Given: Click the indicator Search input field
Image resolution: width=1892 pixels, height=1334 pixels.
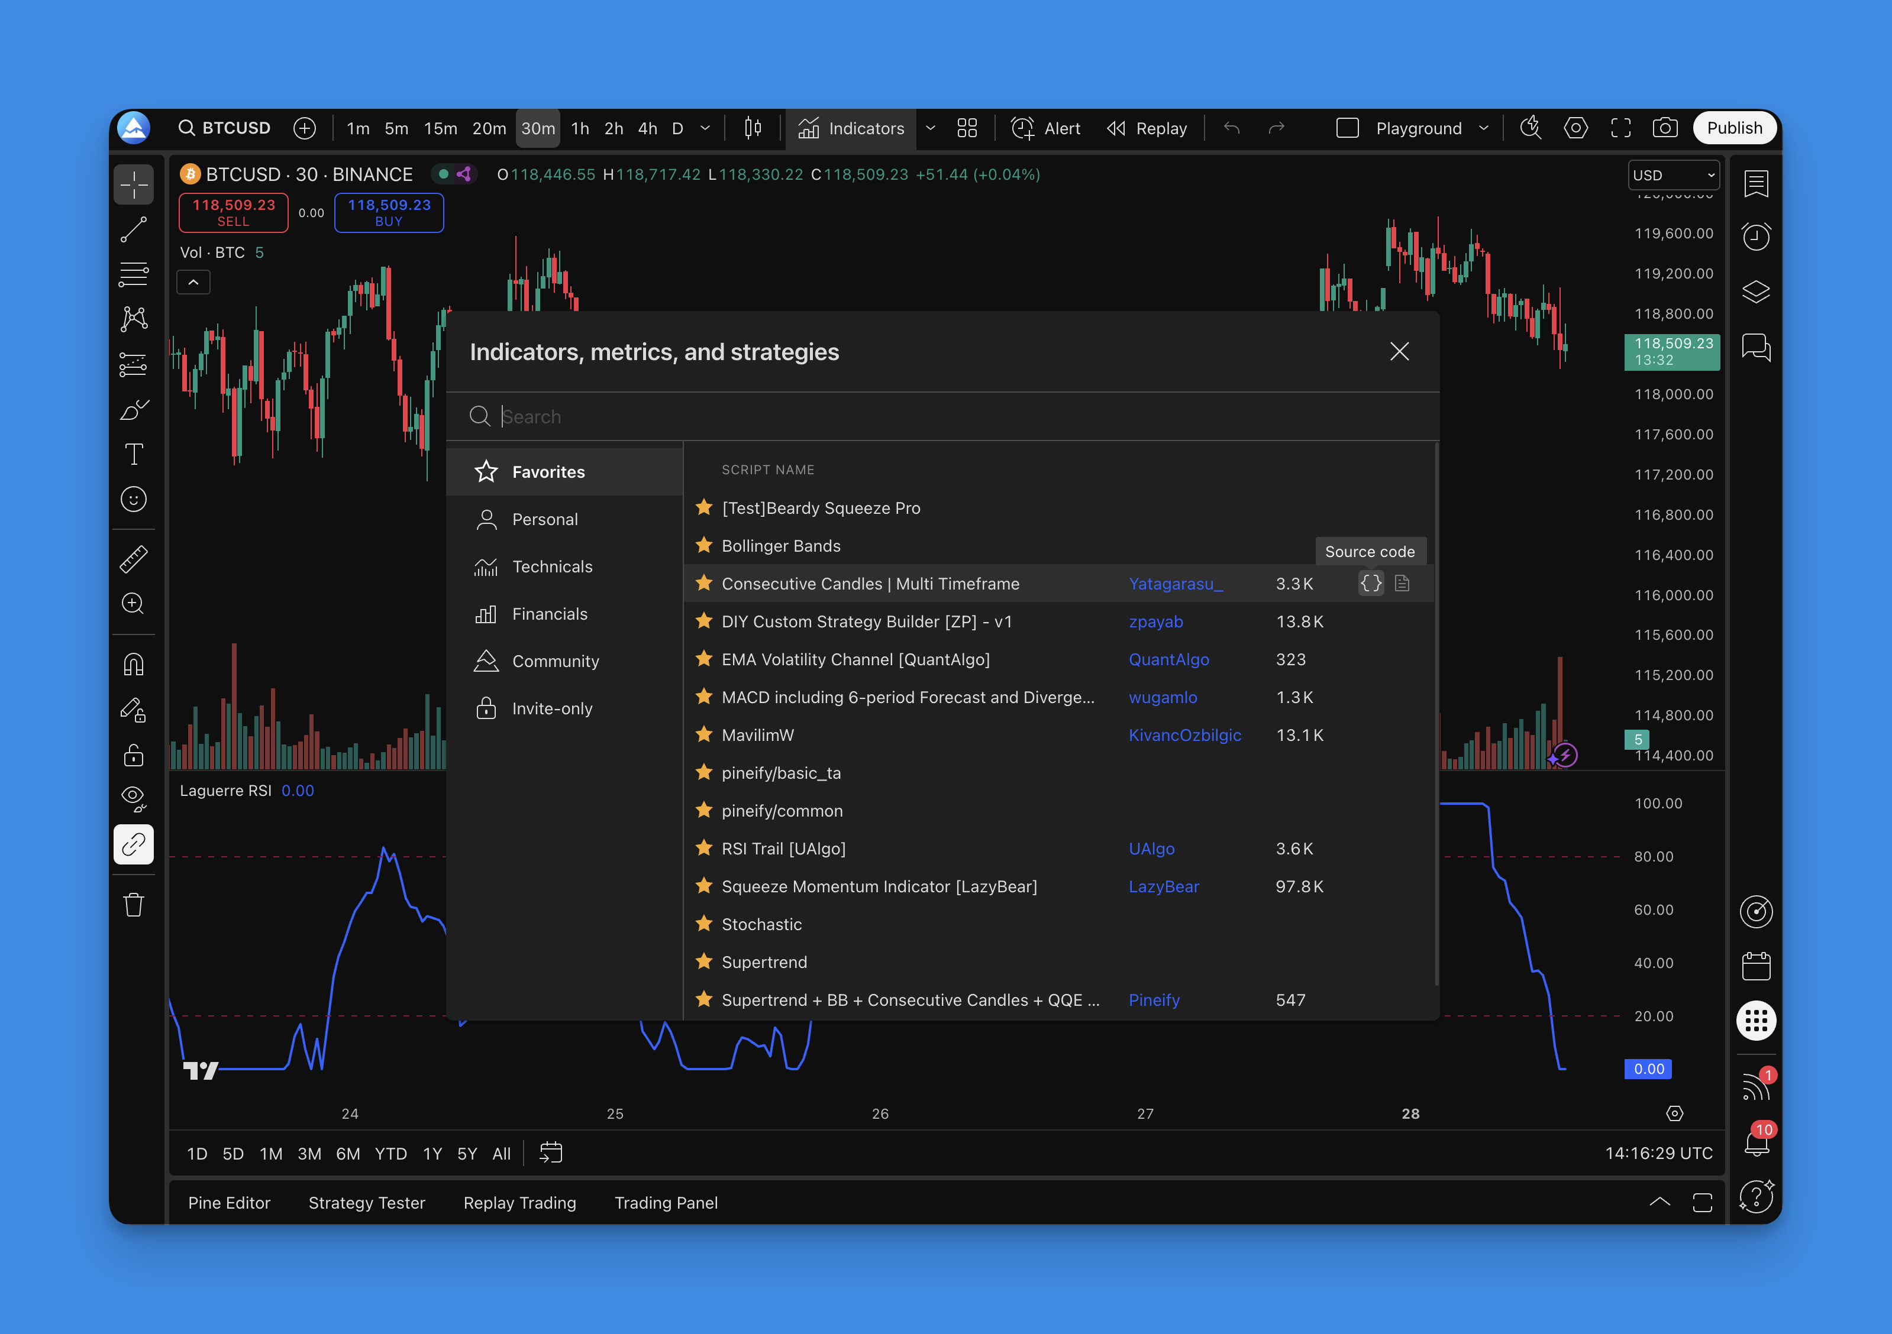Looking at the screenshot, I should coord(942,417).
